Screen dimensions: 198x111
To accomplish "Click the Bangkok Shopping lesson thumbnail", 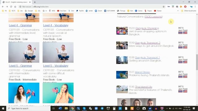I will 122,31.
